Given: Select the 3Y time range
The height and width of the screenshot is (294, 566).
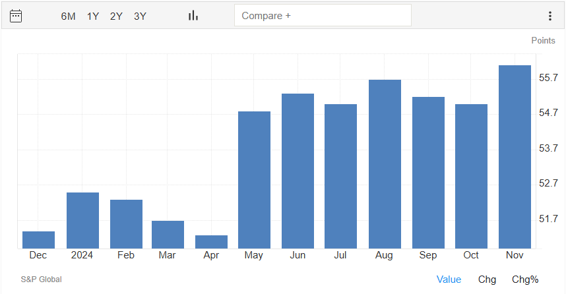Looking at the screenshot, I should click(140, 16).
